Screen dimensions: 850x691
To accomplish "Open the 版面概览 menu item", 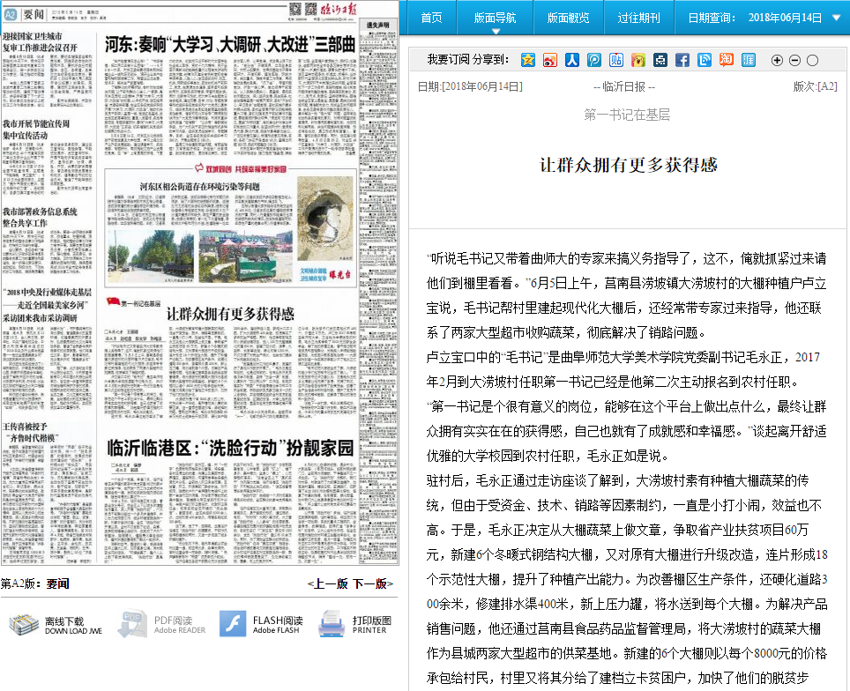I will pyautogui.click(x=568, y=18).
